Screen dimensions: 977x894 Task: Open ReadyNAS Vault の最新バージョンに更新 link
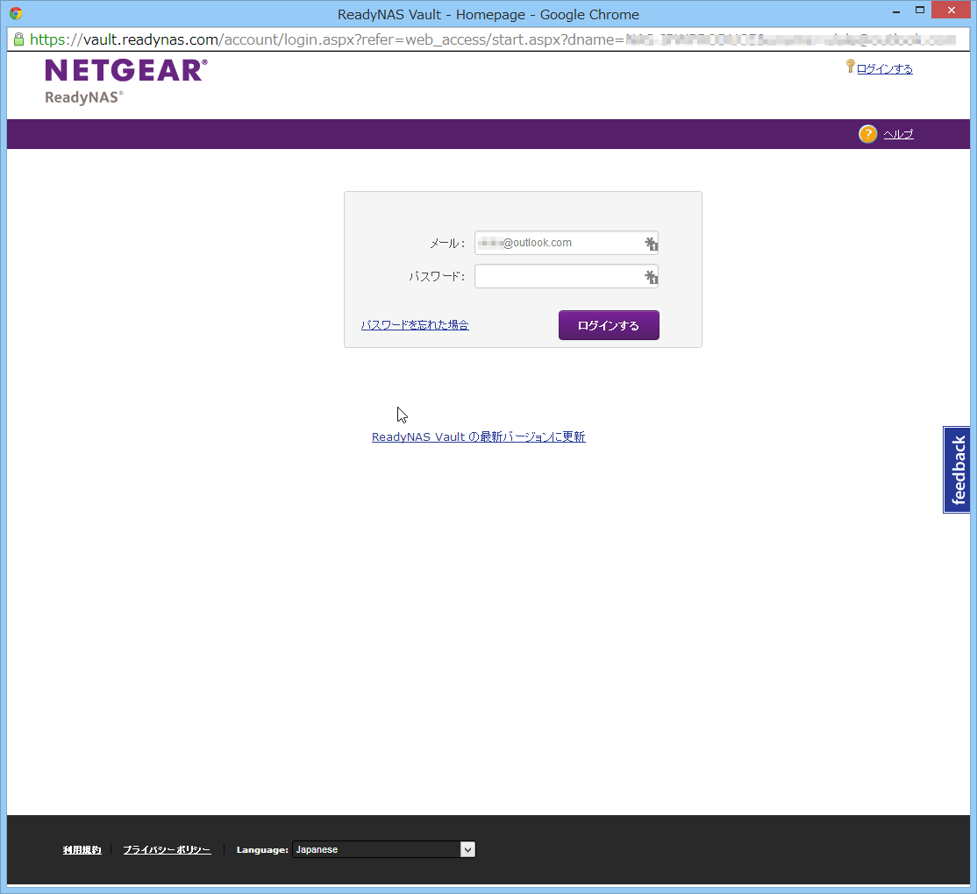tap(478, 437)
